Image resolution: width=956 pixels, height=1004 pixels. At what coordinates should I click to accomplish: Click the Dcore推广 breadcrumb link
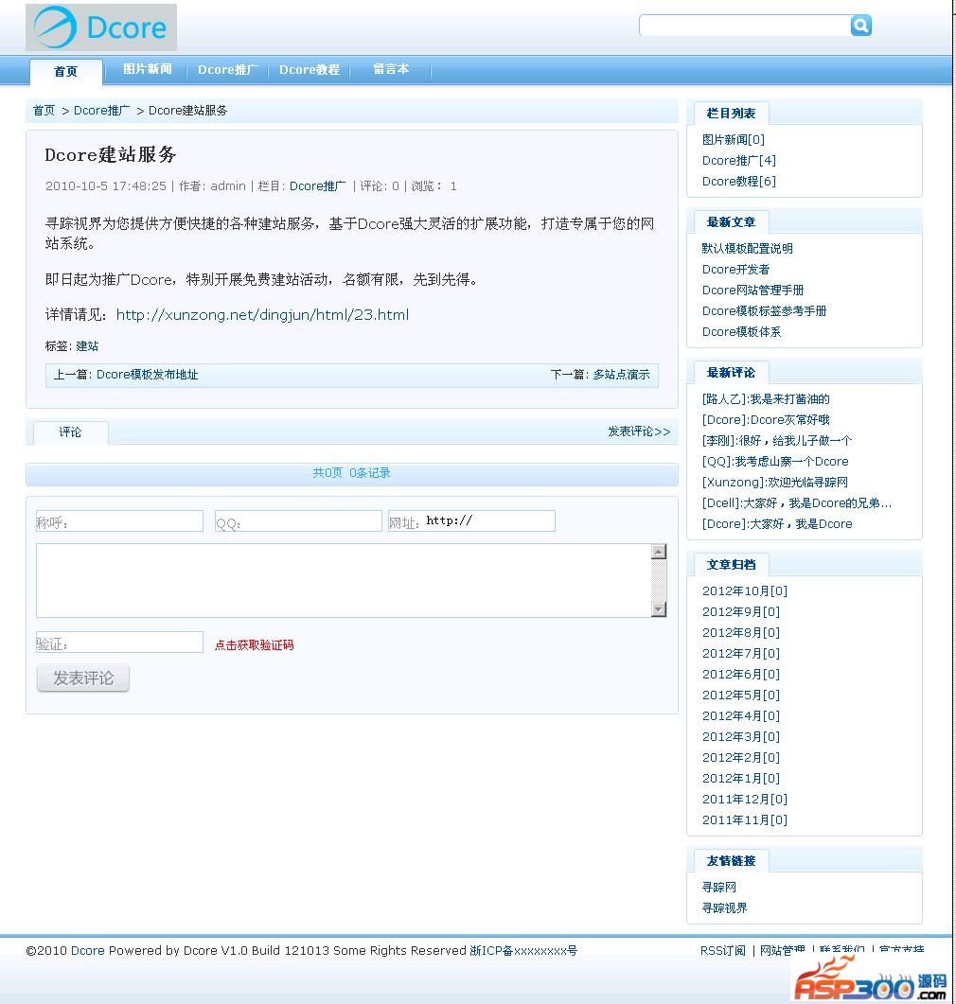(x=101, y=110)
